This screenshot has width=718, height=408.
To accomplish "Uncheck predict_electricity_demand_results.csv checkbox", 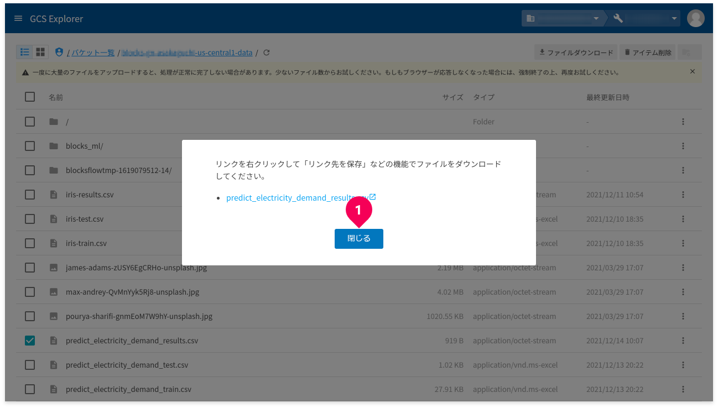I will 30,341.
